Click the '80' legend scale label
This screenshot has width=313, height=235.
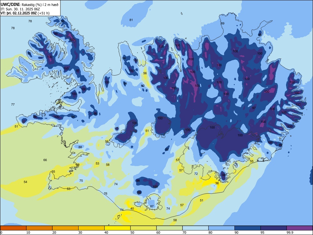[x=210, y=232]
